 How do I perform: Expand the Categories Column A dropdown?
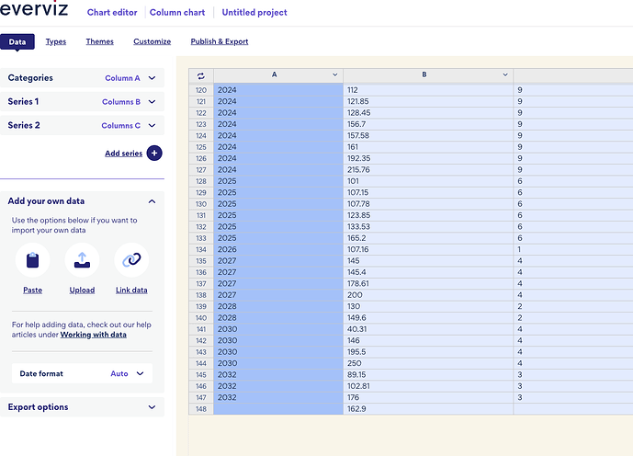(x=152, y=78)
